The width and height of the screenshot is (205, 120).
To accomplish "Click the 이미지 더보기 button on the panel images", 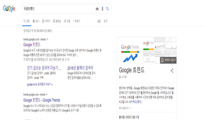I will (168, 60).
